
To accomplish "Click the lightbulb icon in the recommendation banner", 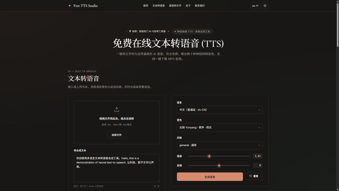I will coord(130,31).
